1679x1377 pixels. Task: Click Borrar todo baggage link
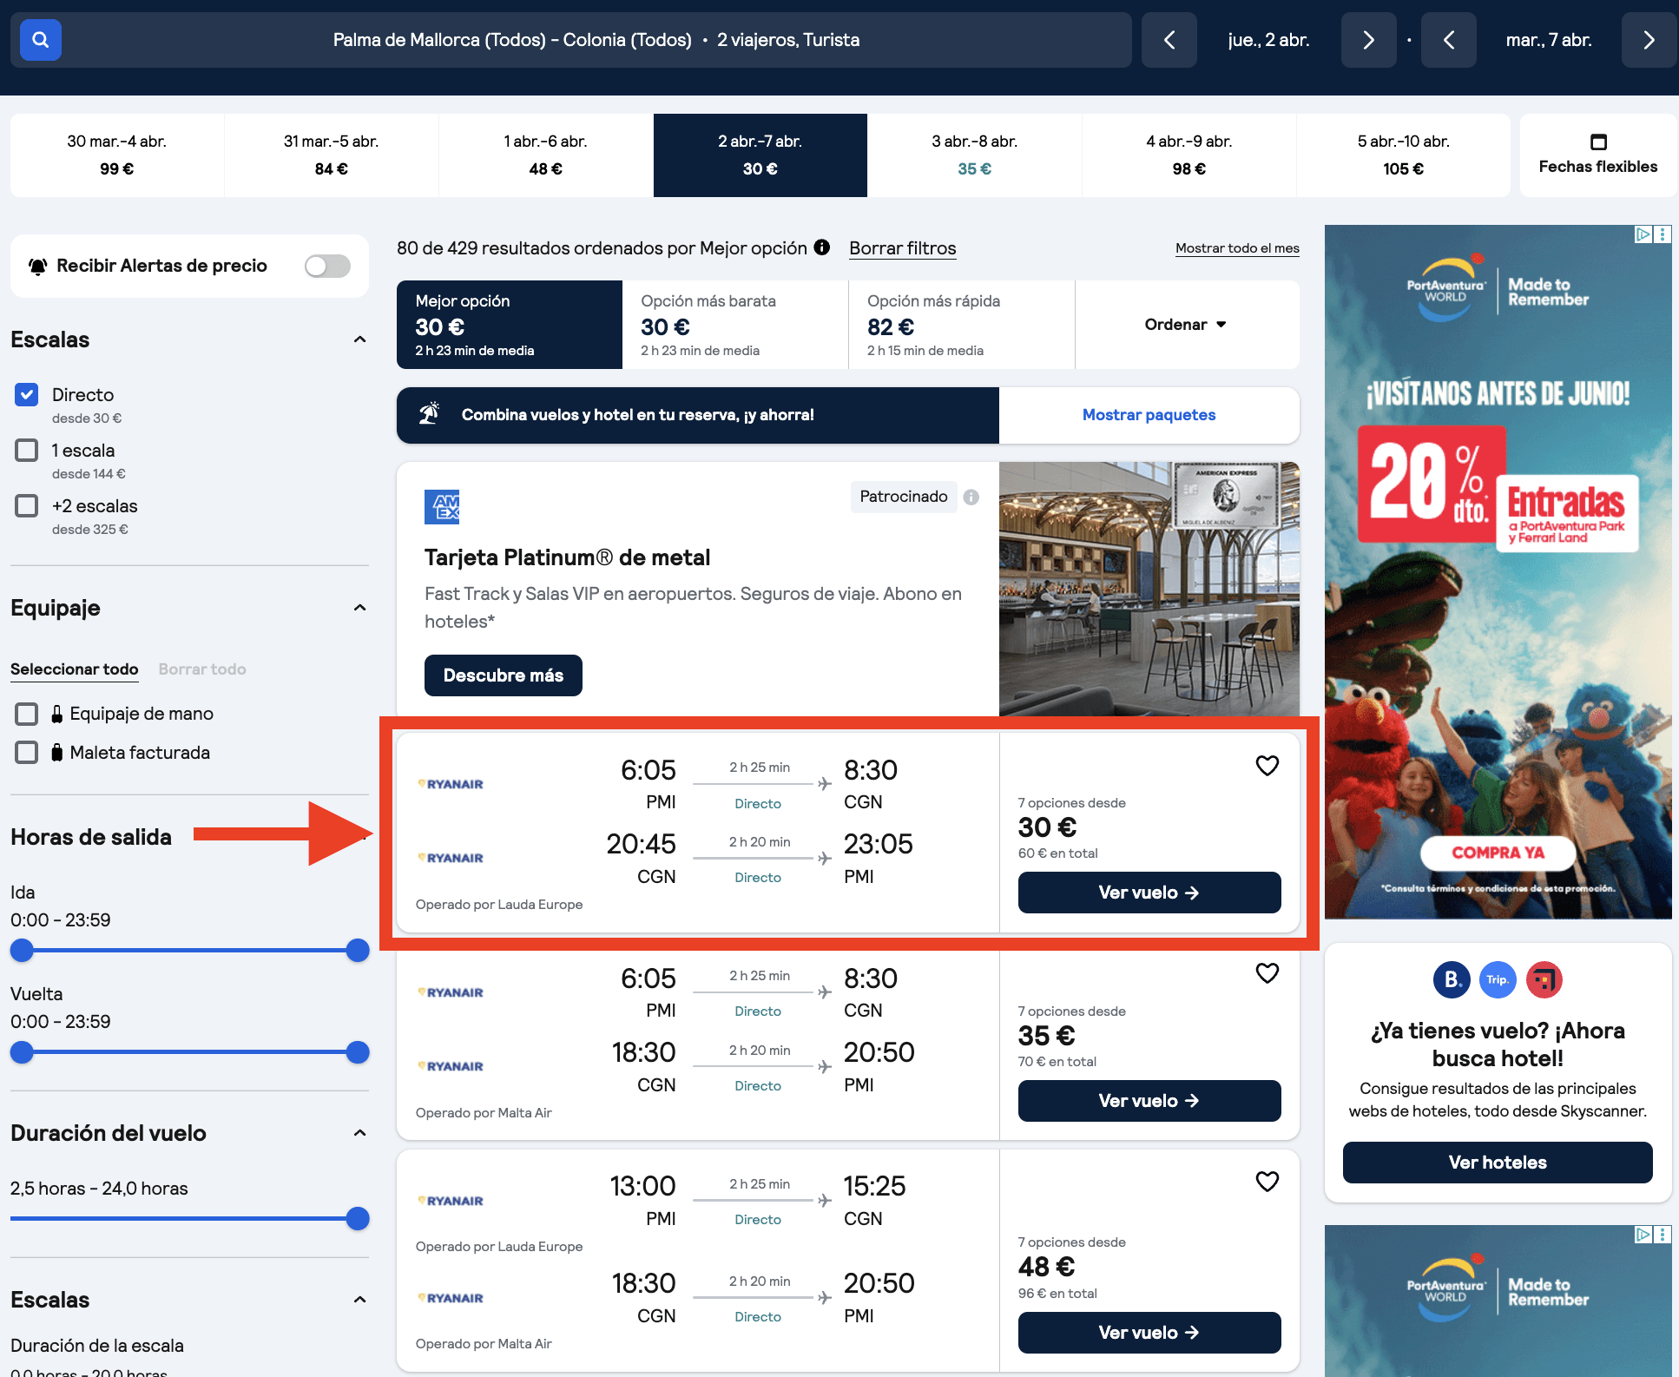pyautogui.click(x=202, y=669)
